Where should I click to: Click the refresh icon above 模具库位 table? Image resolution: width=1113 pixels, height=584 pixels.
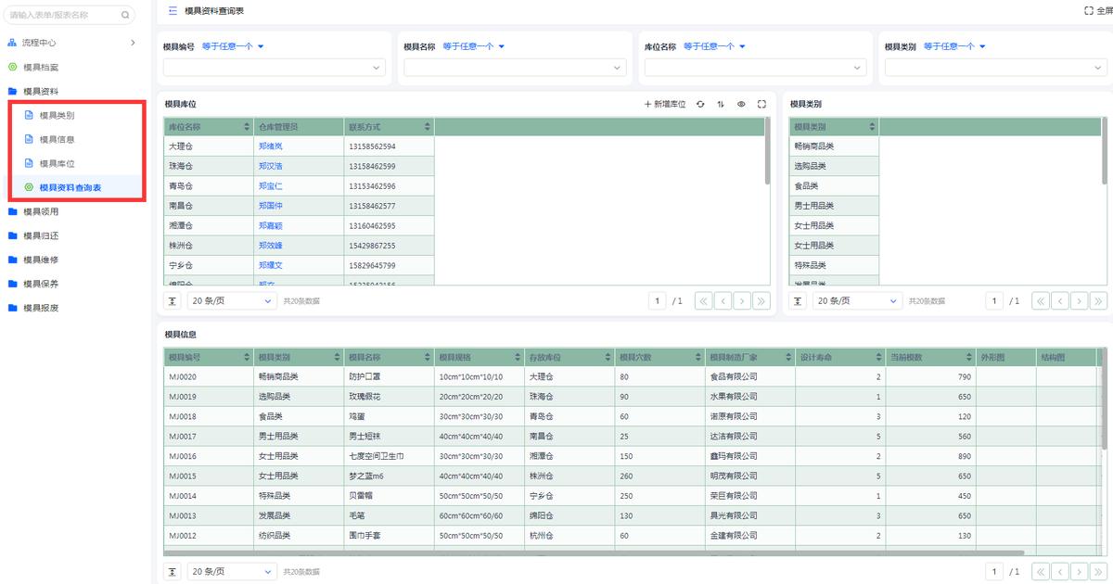click(x=700, y=104)
